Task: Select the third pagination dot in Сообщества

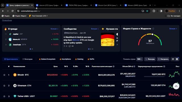Action: coord(93,49)
